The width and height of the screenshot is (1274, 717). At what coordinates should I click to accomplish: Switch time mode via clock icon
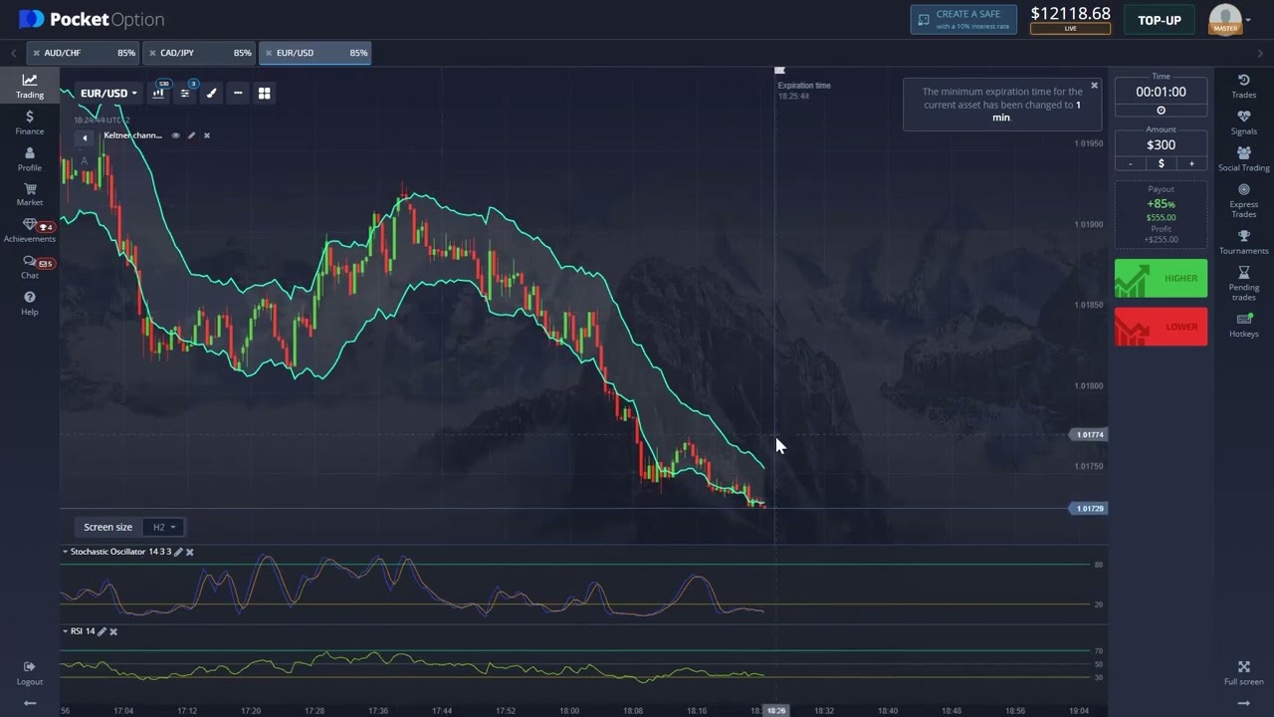(x=1161, y=111)
